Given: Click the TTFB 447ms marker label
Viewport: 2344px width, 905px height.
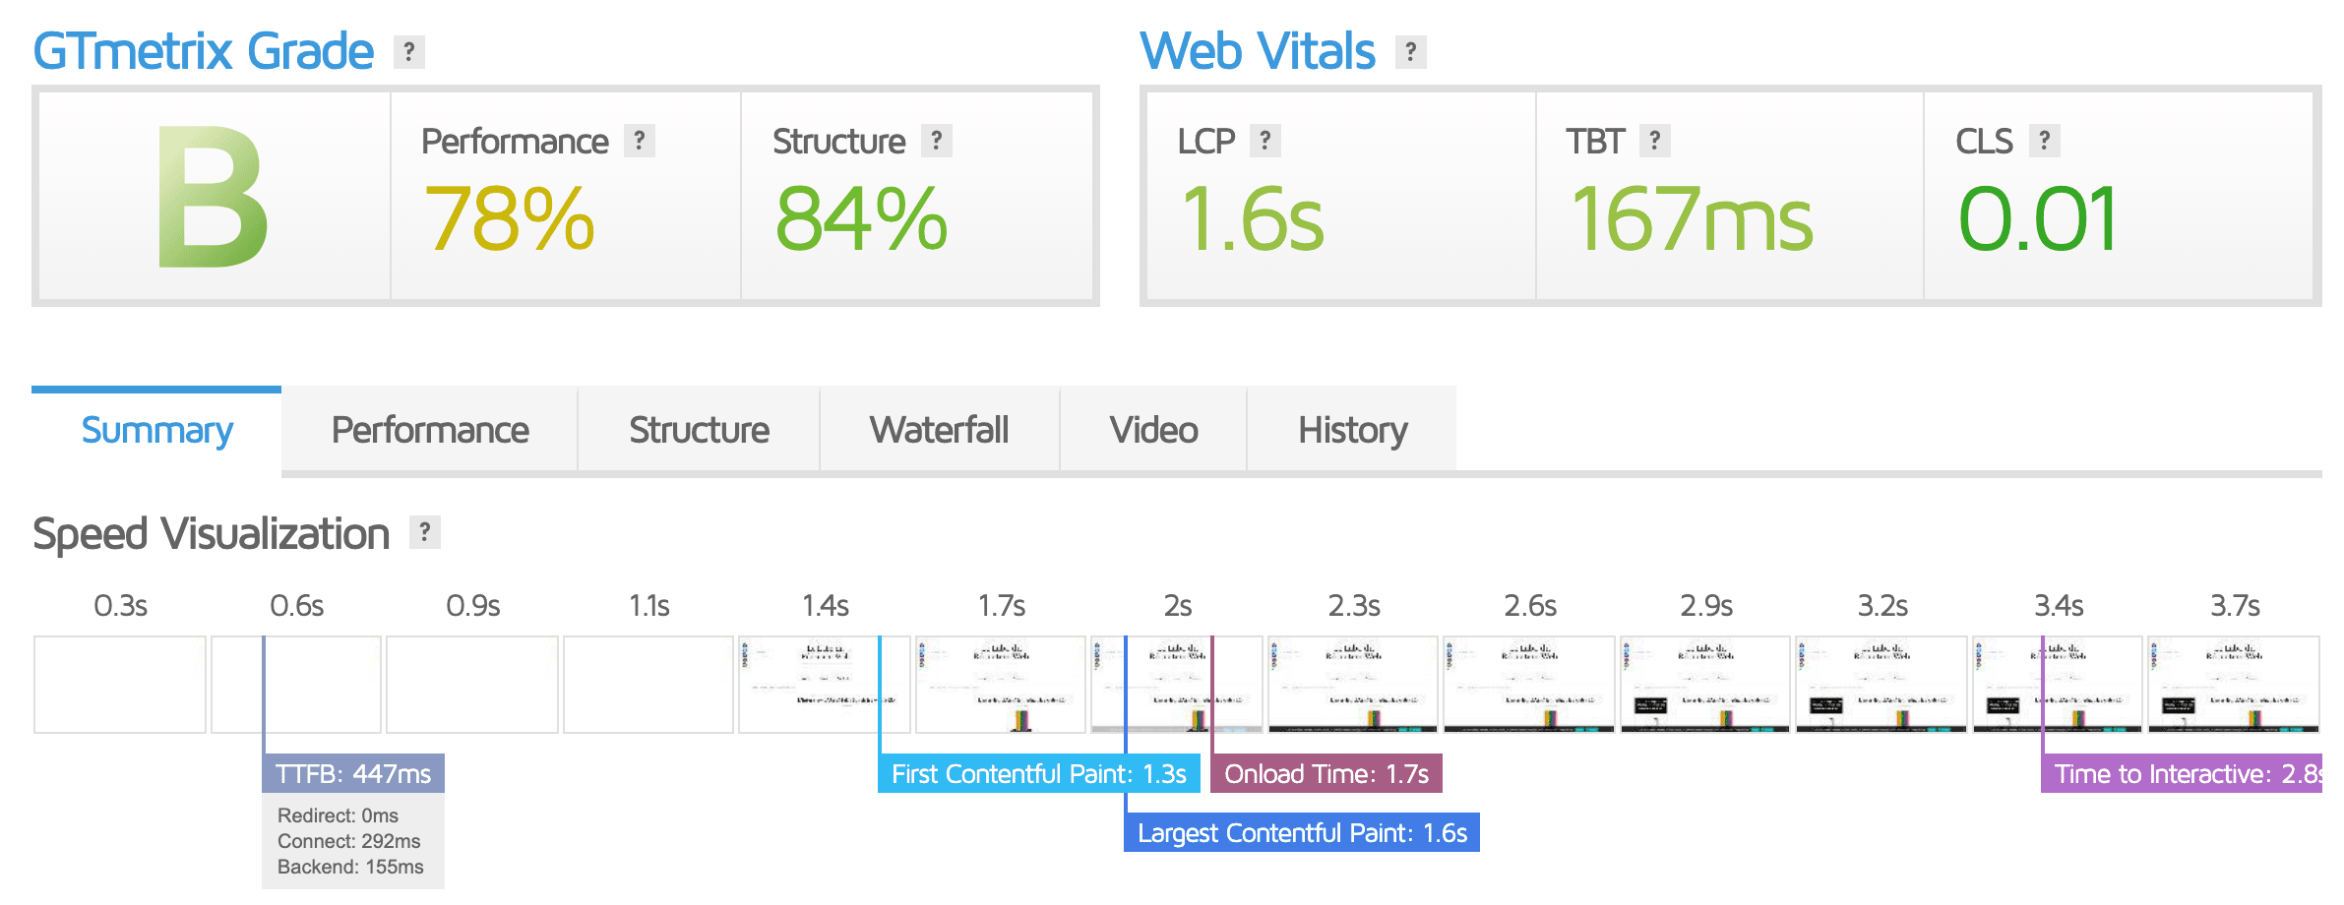Looking at the screenshot, I should pos(353,773).
